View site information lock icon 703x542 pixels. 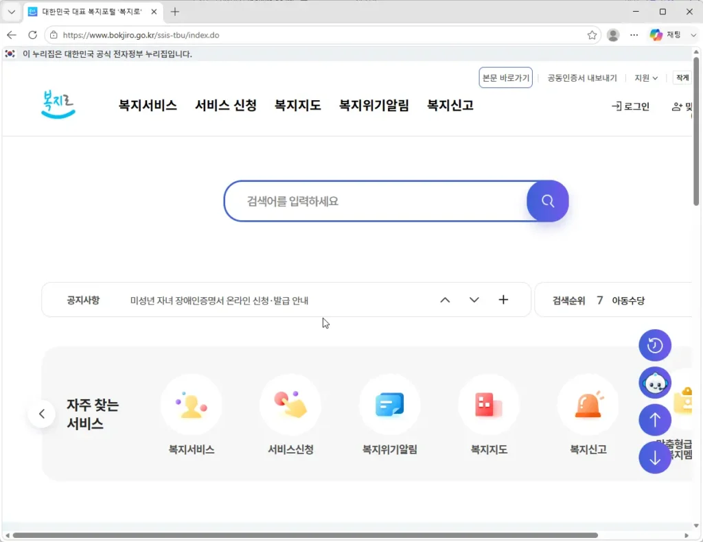click(54, 35)
